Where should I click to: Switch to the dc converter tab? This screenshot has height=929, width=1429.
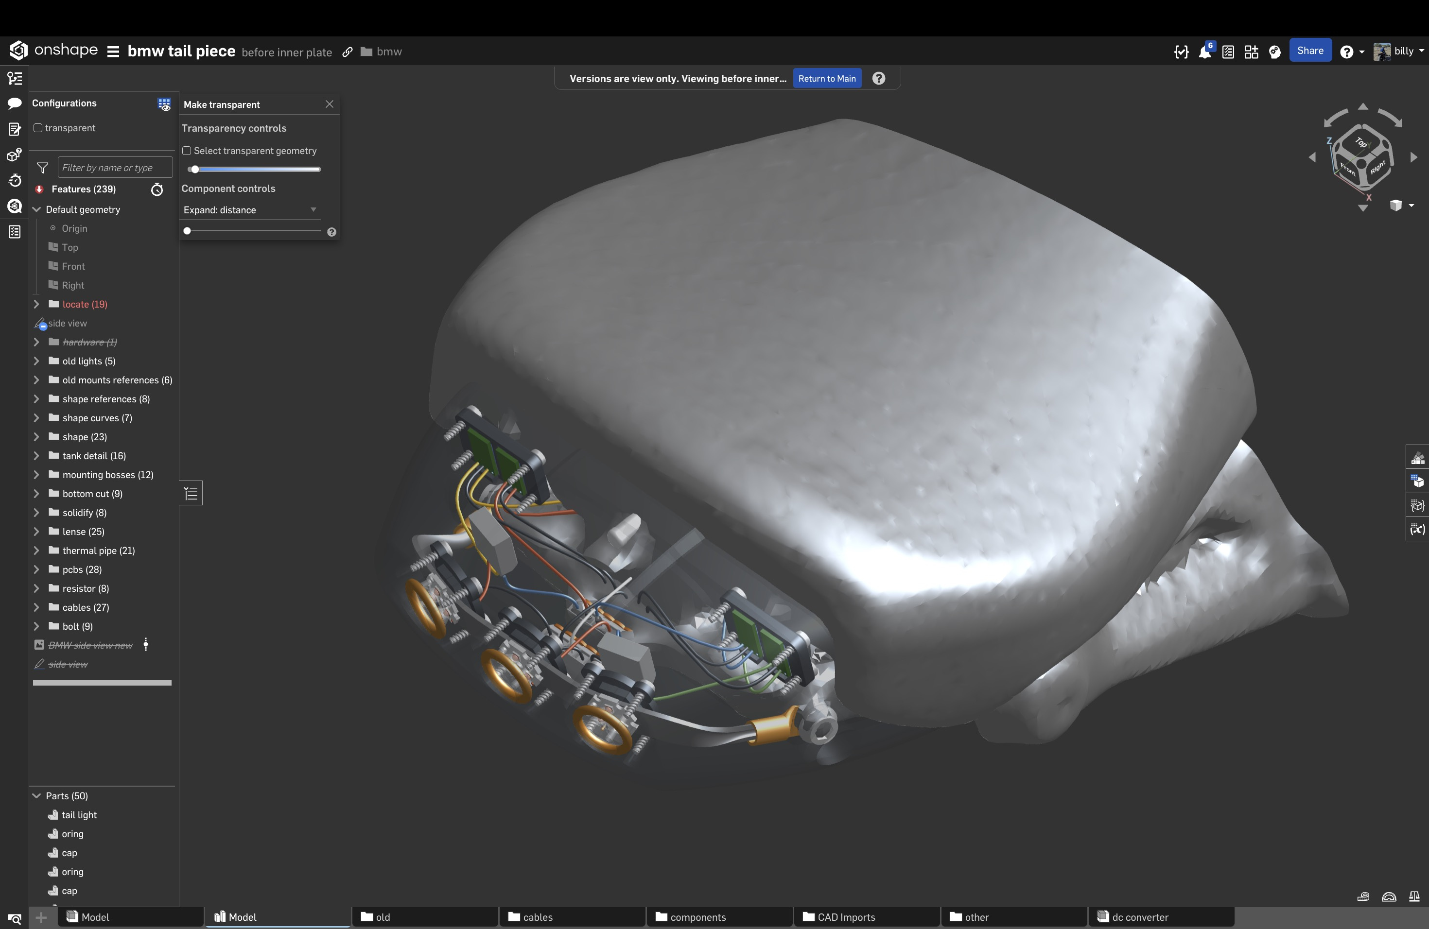pyautogui.click(x=1139, y=917)
